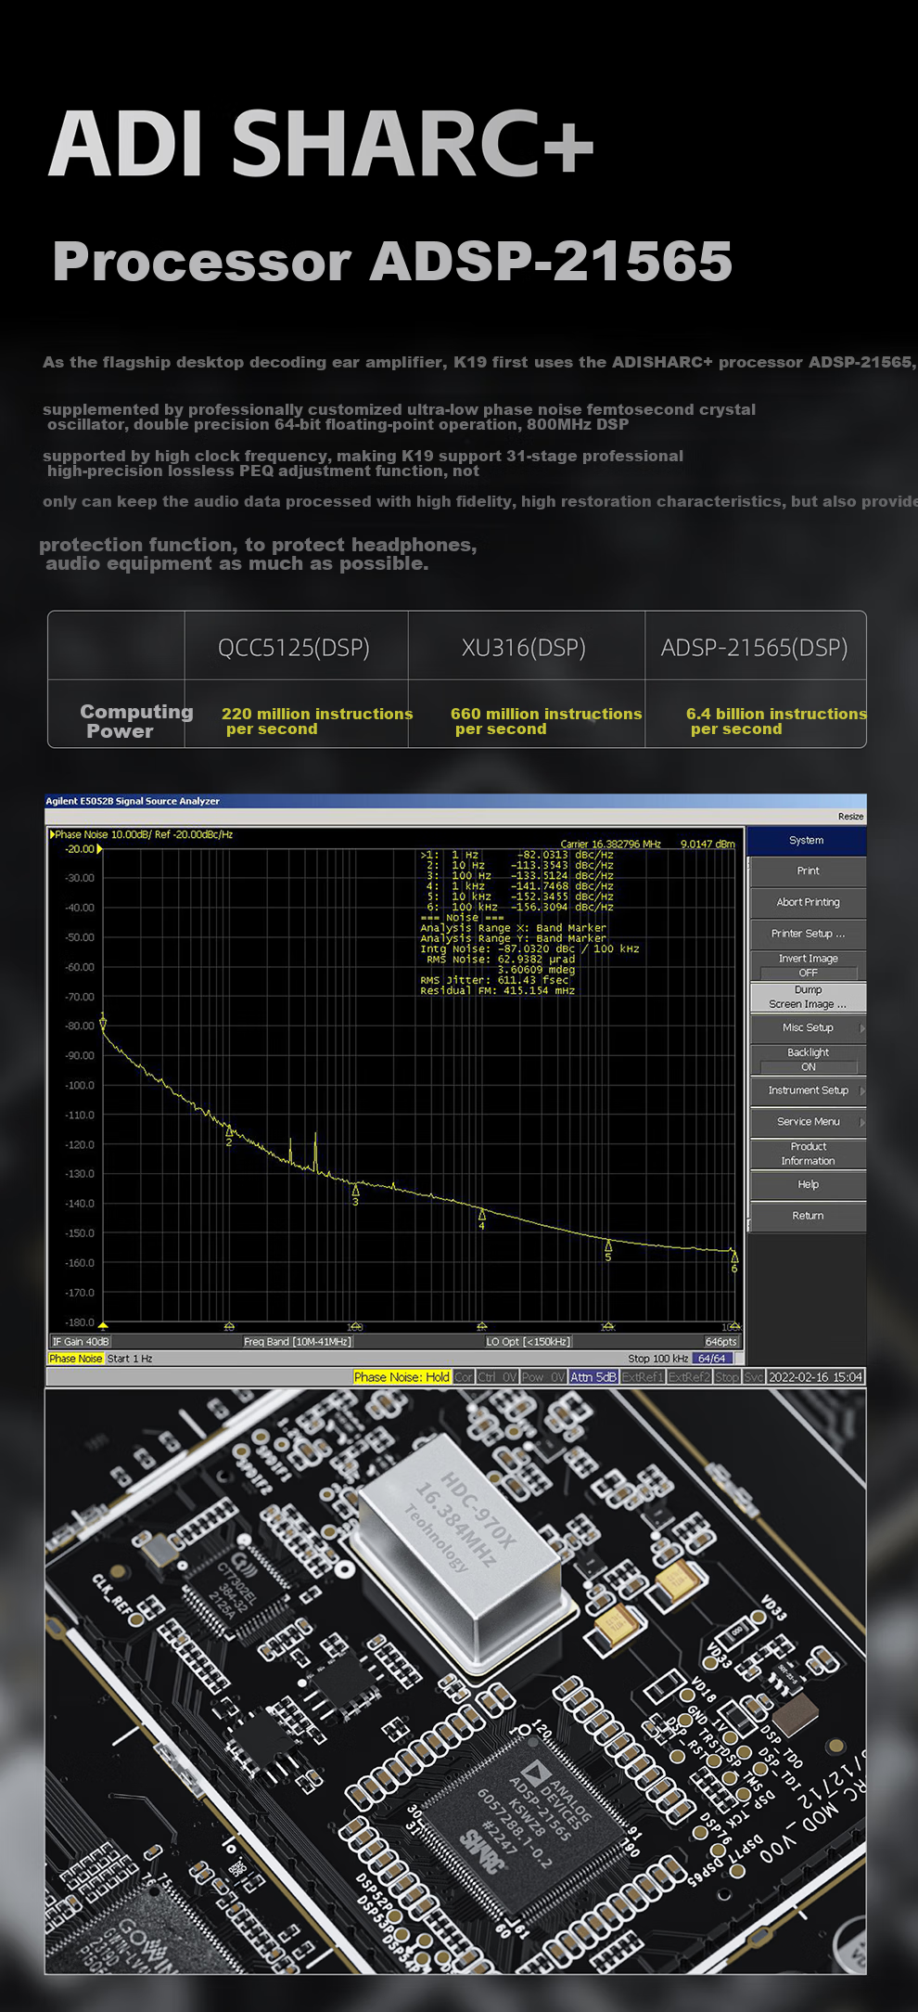Select marker 4 triangle on the trace
The width and height of the screenshot is (918, 2012).
coord(481,1214)
